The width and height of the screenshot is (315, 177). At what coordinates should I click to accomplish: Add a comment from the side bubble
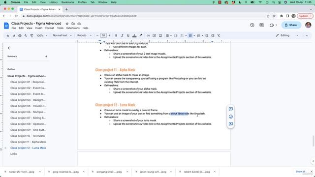coord(231,109)
